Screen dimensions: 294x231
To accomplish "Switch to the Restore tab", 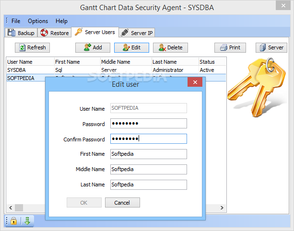I will click(x=55, y=33).
